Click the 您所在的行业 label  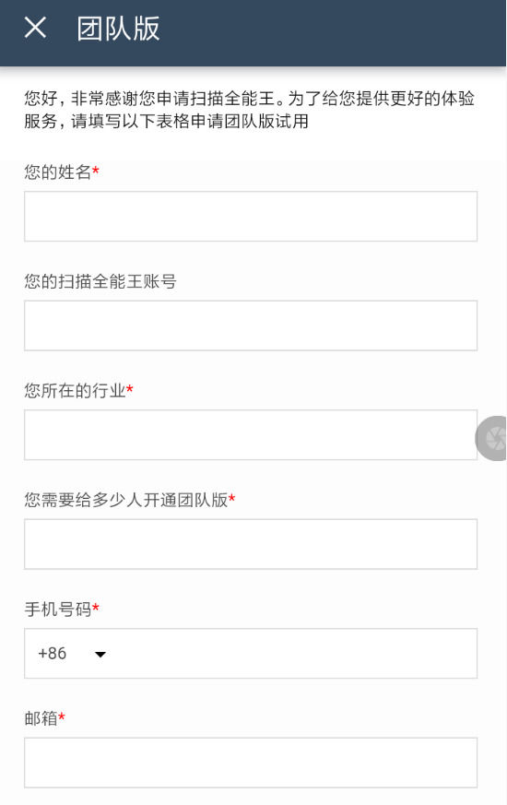75,391
